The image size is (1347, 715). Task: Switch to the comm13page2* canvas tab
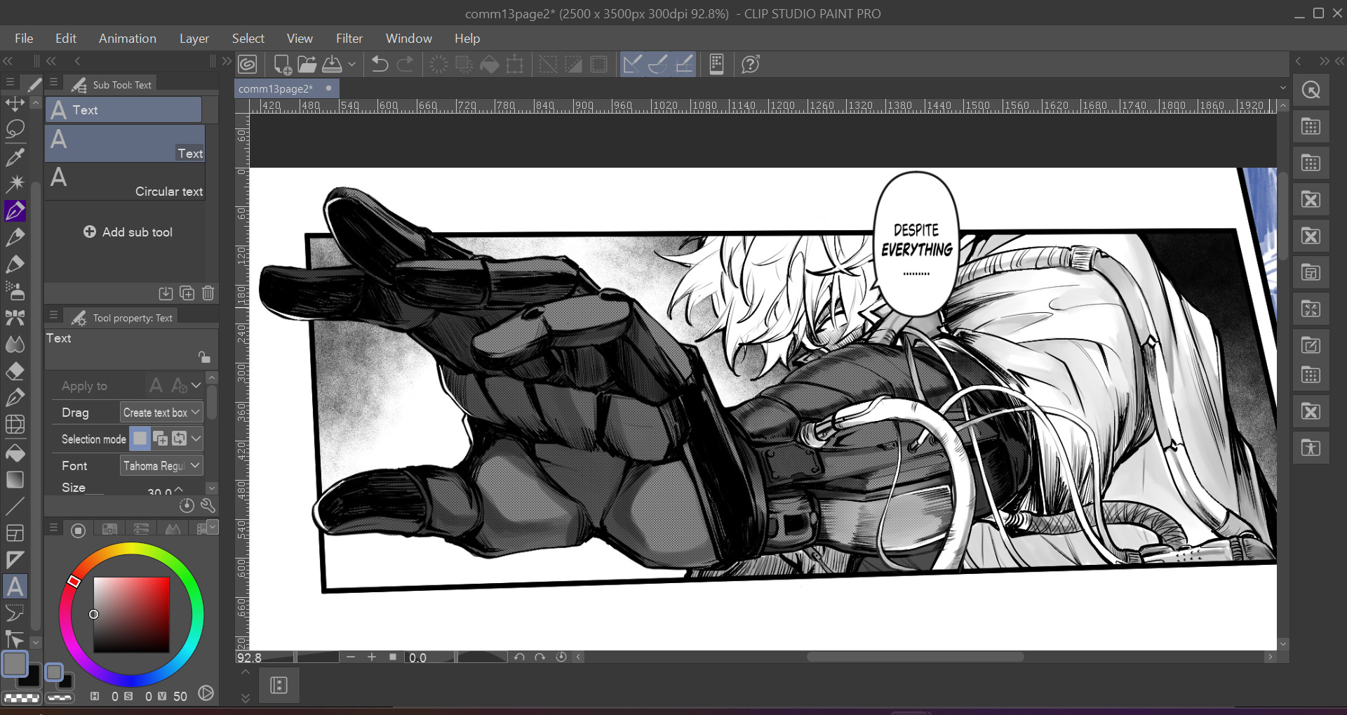[286, 88]
